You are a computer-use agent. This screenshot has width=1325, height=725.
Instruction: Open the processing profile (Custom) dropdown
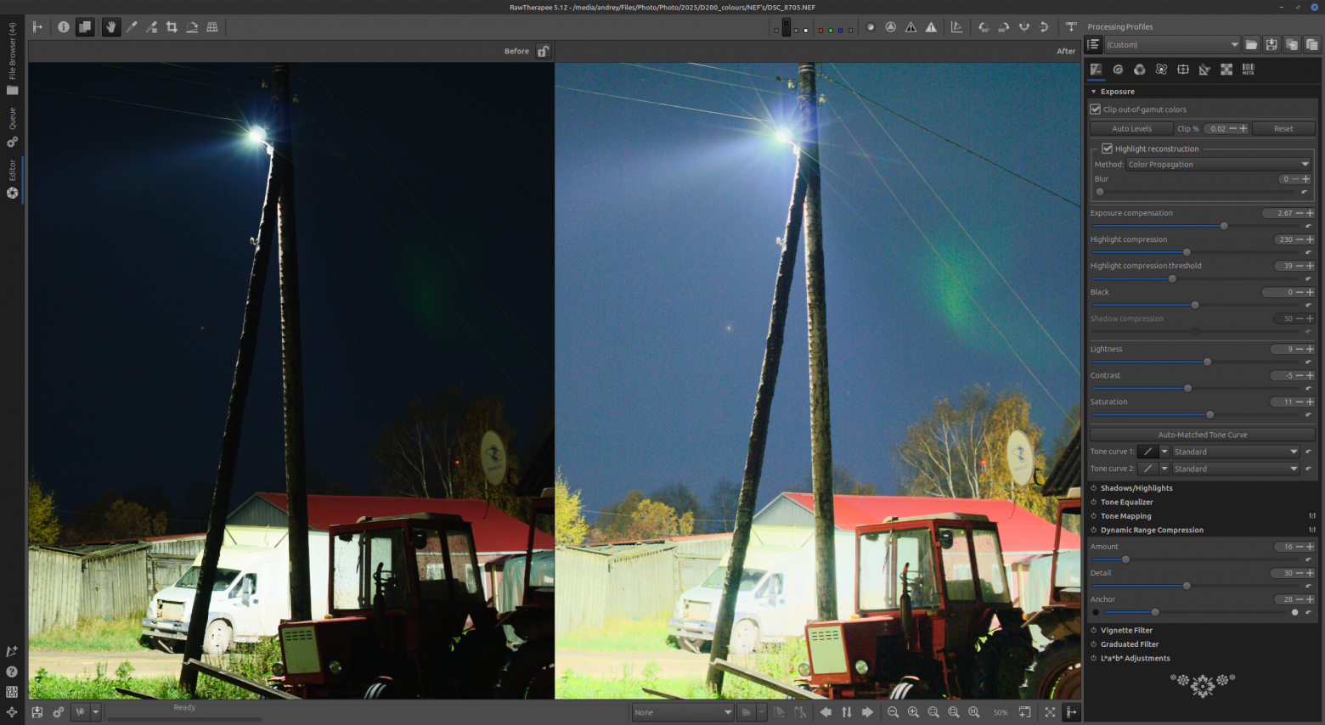[x=1172, y=45]
